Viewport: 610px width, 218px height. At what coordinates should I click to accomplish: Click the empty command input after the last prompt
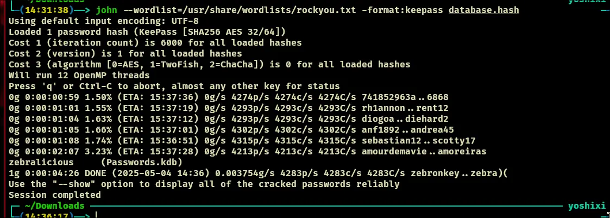(x=163, y=215)
